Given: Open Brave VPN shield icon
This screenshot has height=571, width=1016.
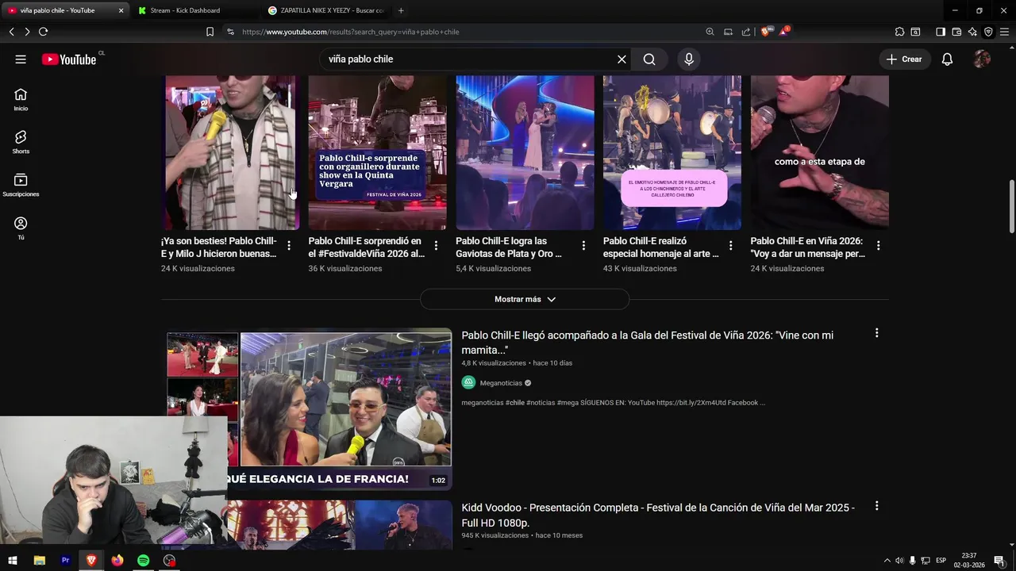Looking at the screenshot, I should pyautogui.click(x=988, y=32).
